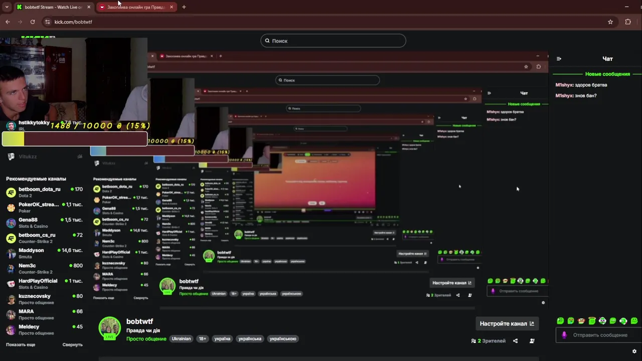Viewport: 642px width, 361px height.
Task: Open Maddyson channel in the main sidebar
Action: 44,253
